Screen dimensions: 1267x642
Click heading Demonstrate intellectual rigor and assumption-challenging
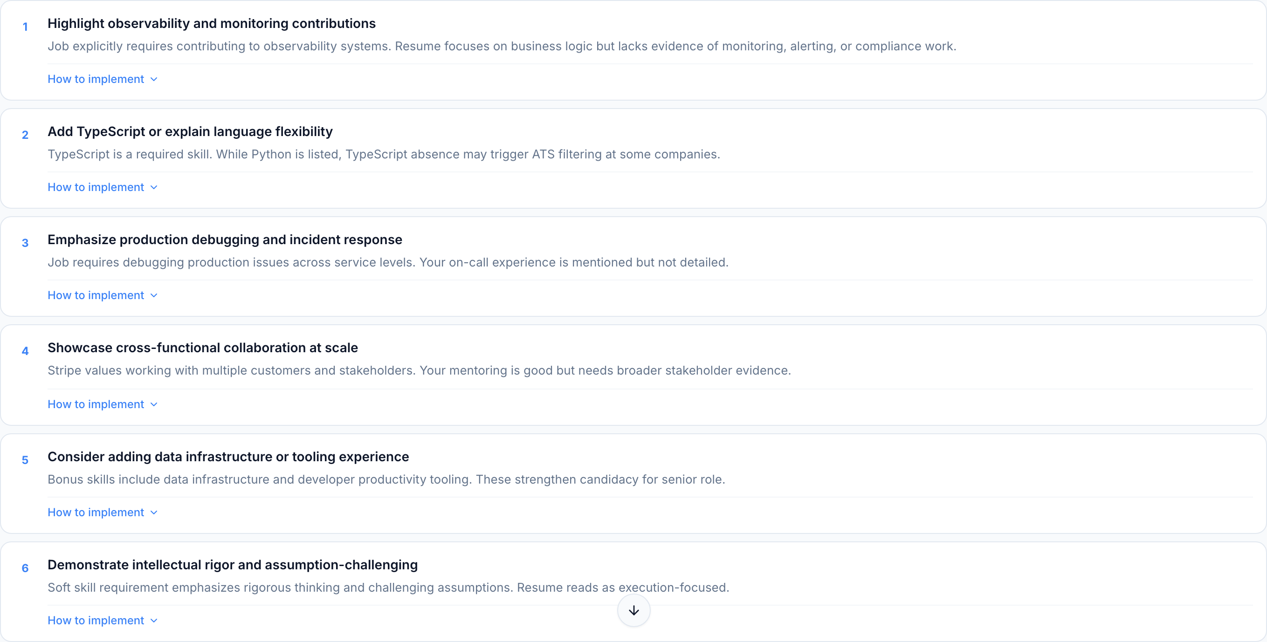point(233,565)
